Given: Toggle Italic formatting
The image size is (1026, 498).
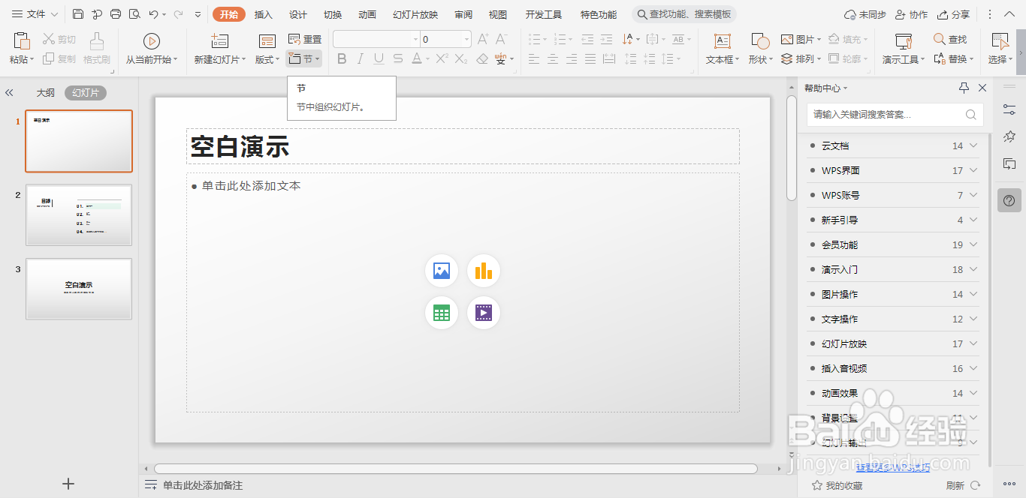Looking at the screenshot, I should [361, 58].
